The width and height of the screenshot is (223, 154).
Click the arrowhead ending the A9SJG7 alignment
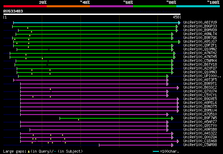[179, 42]
